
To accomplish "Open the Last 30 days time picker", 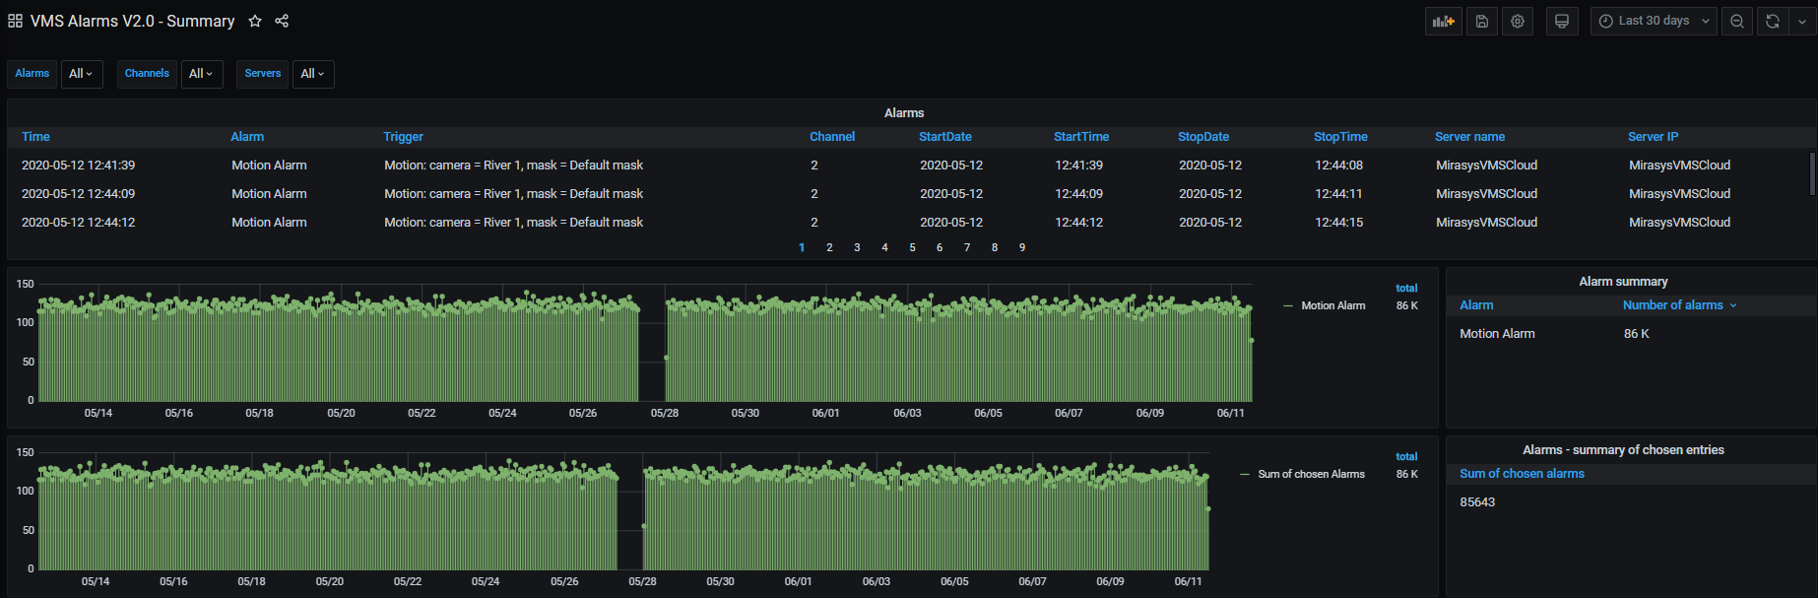I will tap(1653, 21).
